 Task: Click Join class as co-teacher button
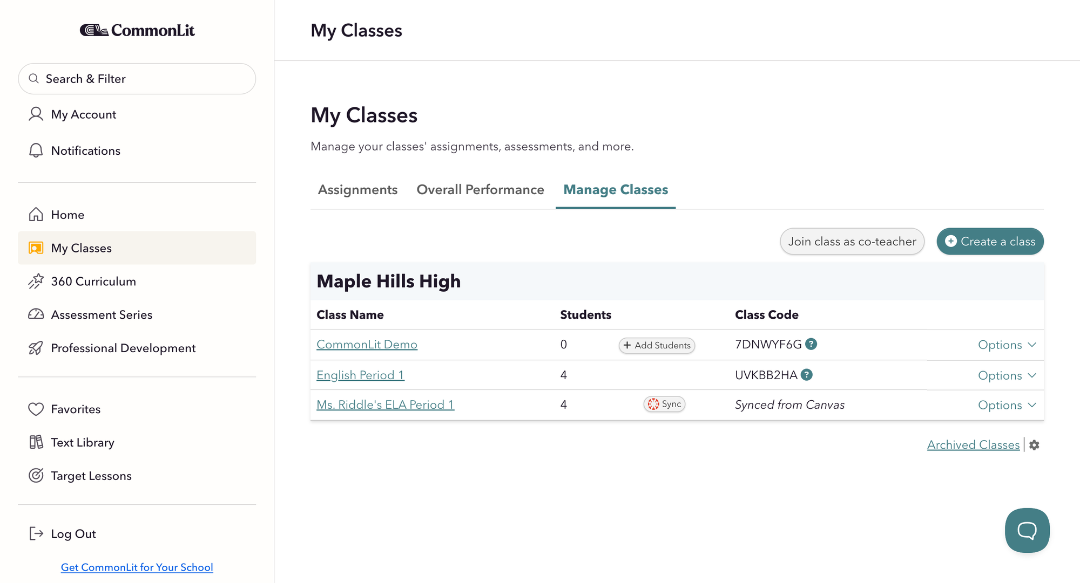coord(852,242)
